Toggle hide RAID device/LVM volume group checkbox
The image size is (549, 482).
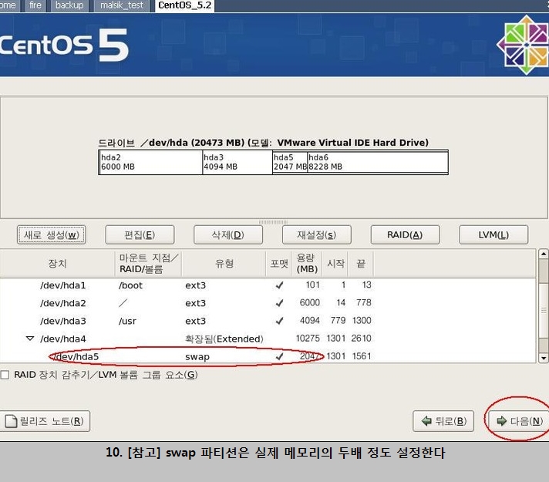coord(5,375)
